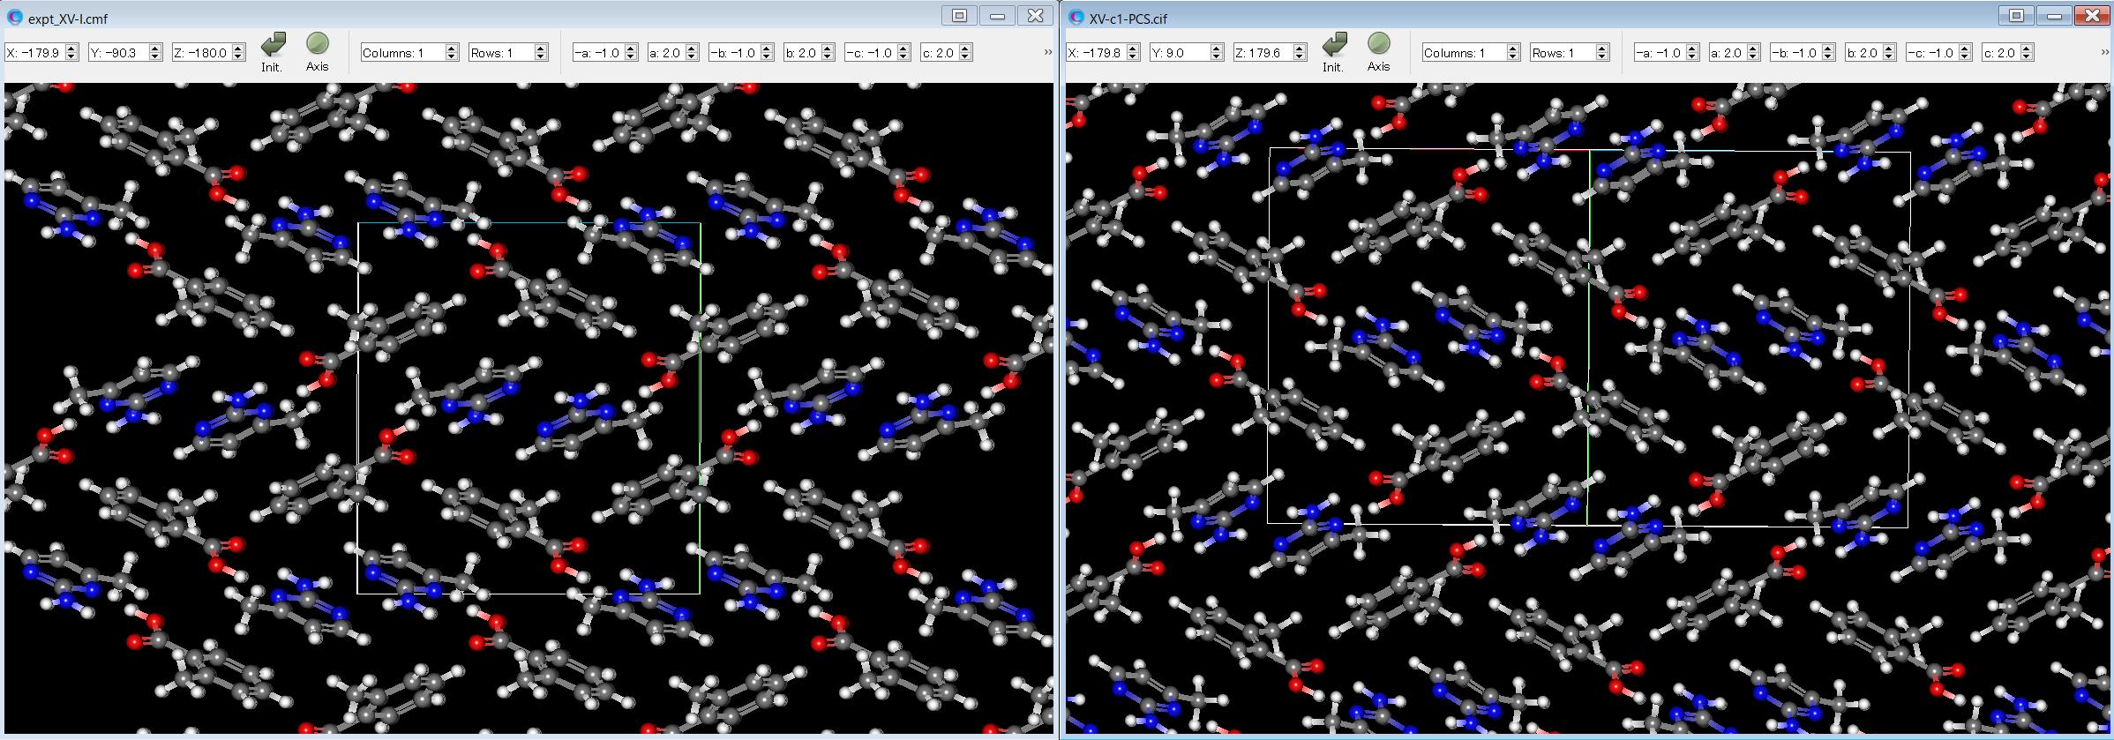Click b: 2.0 stepper arrows in XV-c1-PCS.cif
Viewport: 2114px width, 740px height.
(1889, 53)
